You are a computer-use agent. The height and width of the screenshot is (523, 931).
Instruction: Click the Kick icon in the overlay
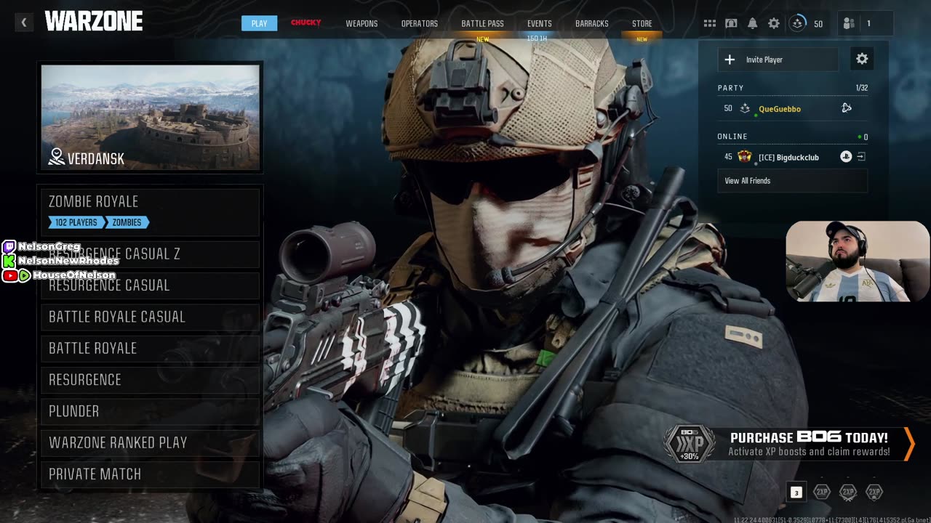point(9,261)
